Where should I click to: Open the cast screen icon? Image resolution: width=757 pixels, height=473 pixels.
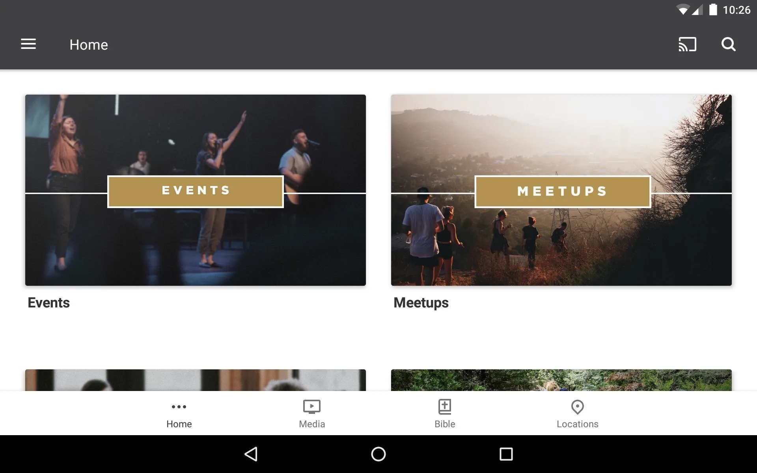click(x=688, y=44)
